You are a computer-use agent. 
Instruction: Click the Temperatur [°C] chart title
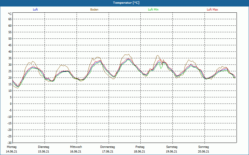point(126,3)
